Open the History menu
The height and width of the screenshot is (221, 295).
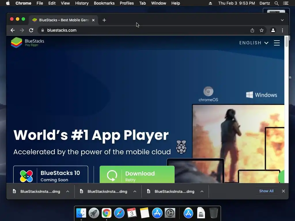click(x=82, y=3)
